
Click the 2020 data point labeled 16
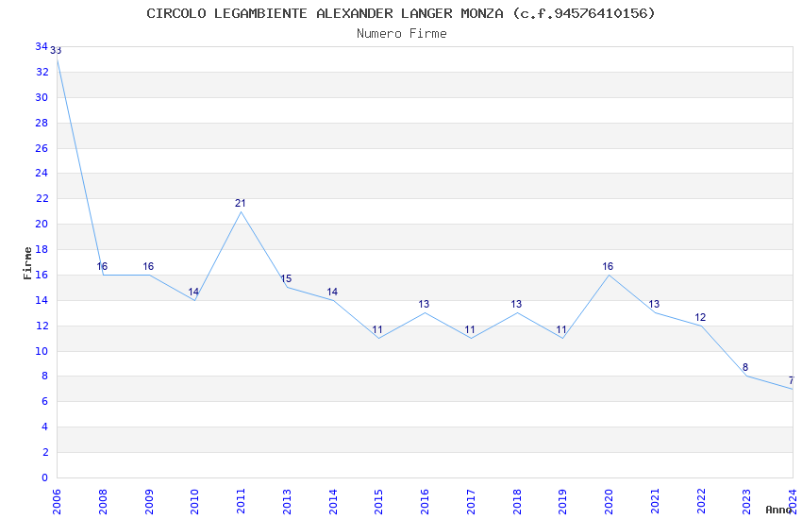point(609,275)
